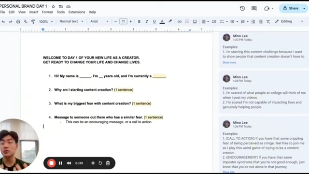Open the text alignment dropdown
The height and width of the screenshot is (174, 309).
[205, 21]
